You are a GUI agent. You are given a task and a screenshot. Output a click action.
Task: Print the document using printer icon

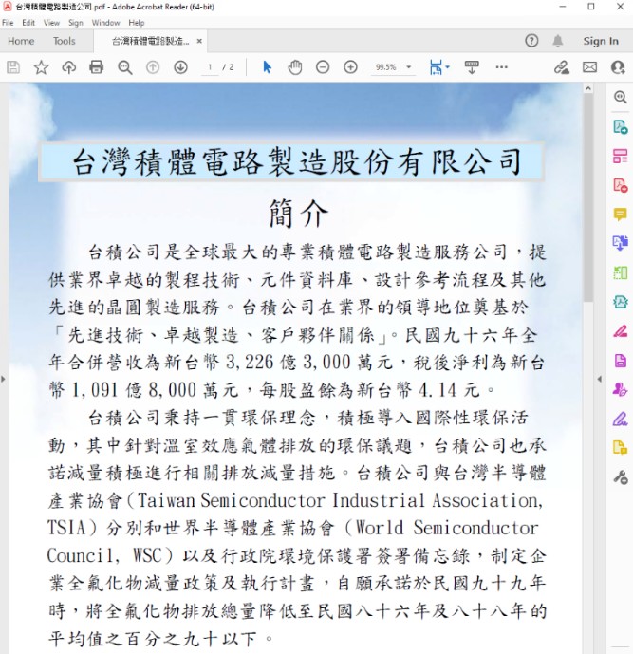(96, 67)
